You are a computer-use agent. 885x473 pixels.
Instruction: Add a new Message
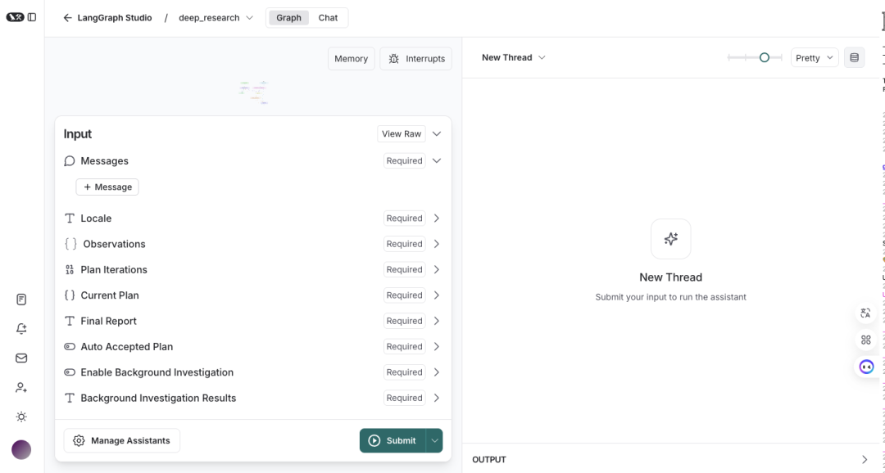pos(107,187)
